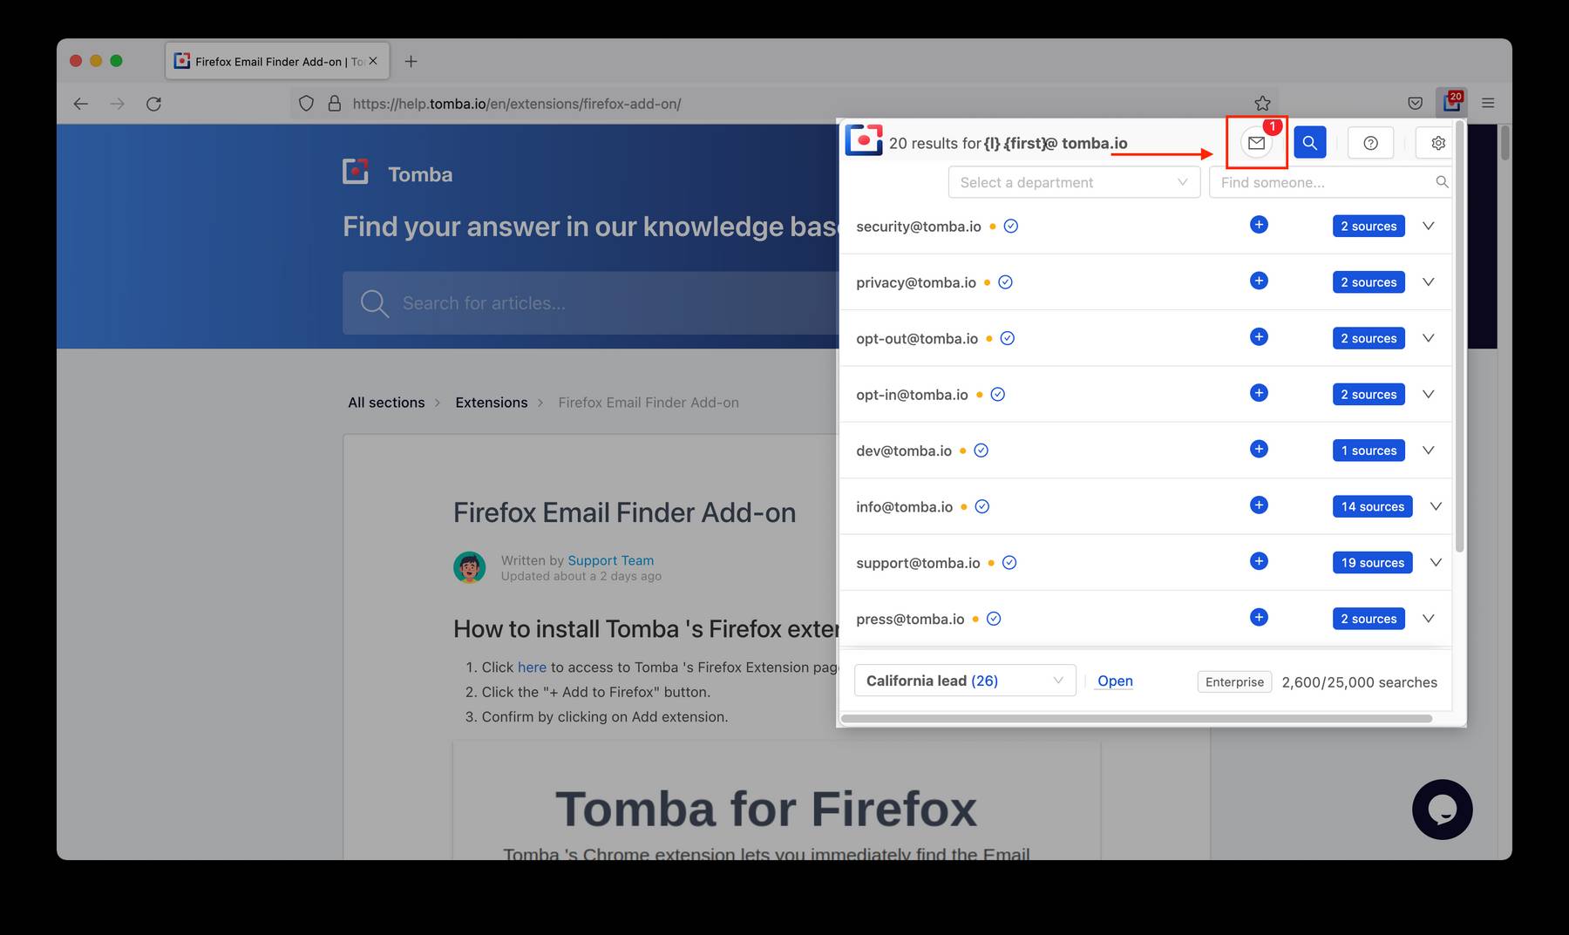
Task: Open the Support Team author link
Action: tap(610, 560)
